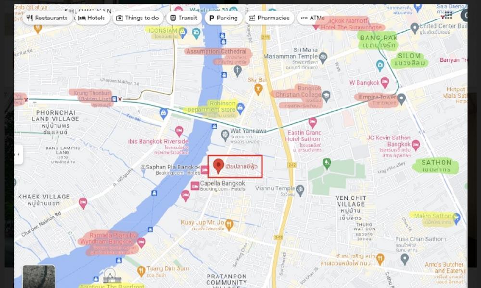This screenshot has width=481, height=288.
Task: Open Ramada Plaza by Wyndham hotel pin
Action: [141, 243]
